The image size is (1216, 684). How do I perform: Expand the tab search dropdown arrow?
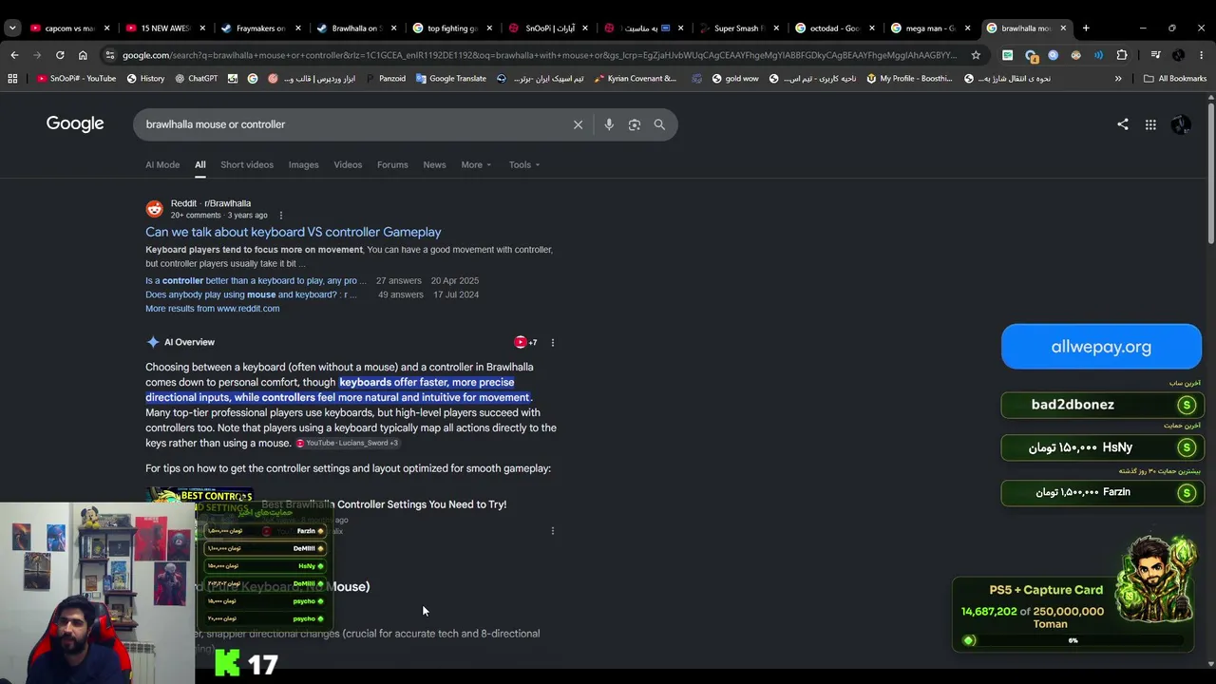click(x=12, y=28)
